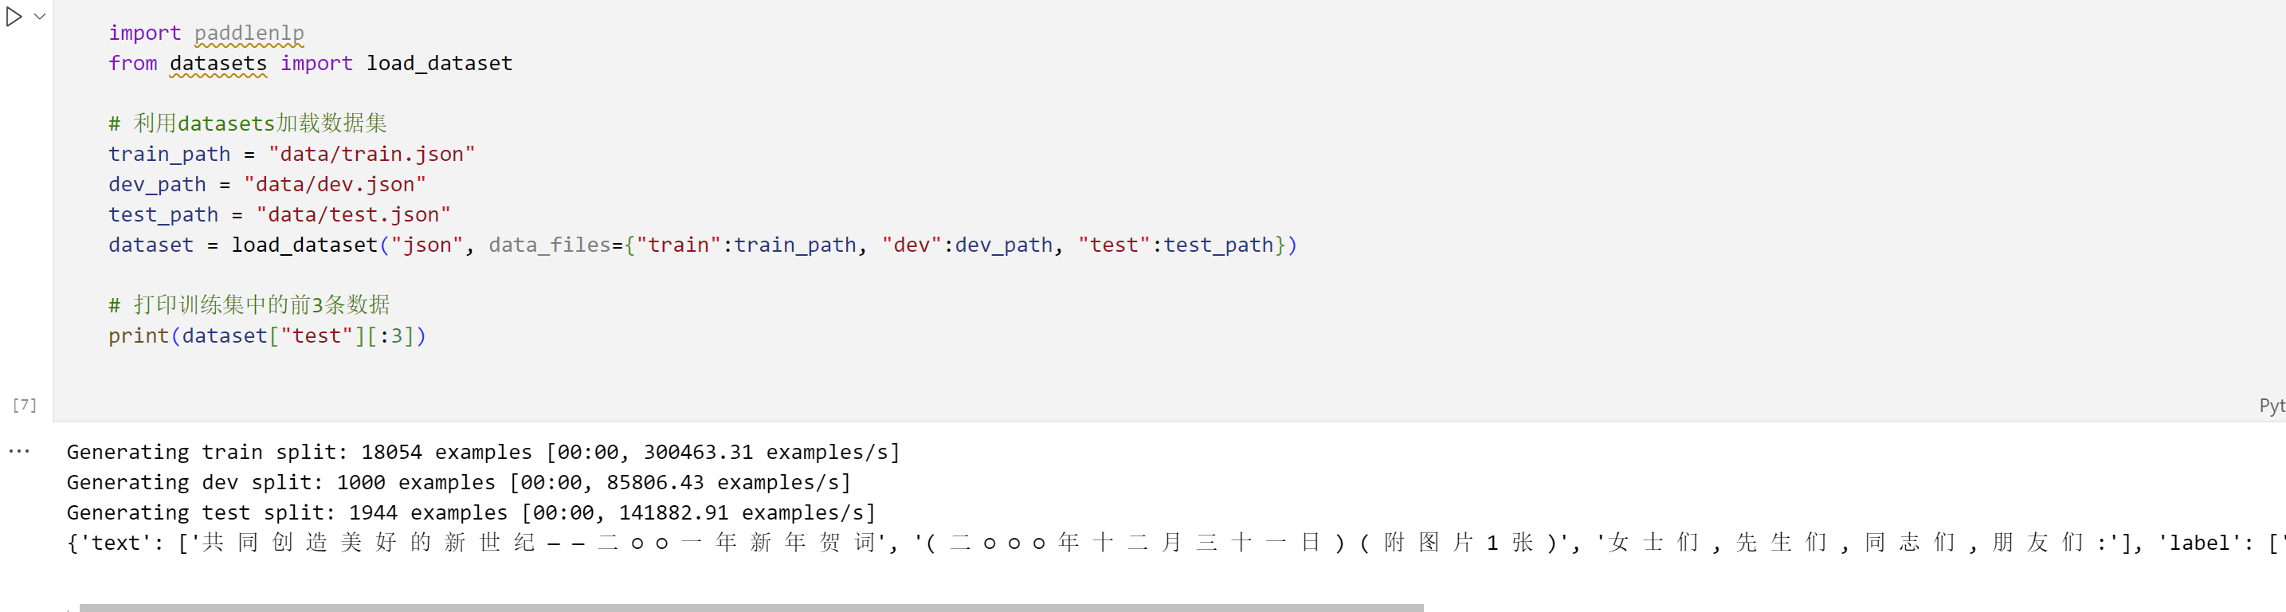
Task: Place cursor on the print statement keyword
Action: (x=139, y=335)
